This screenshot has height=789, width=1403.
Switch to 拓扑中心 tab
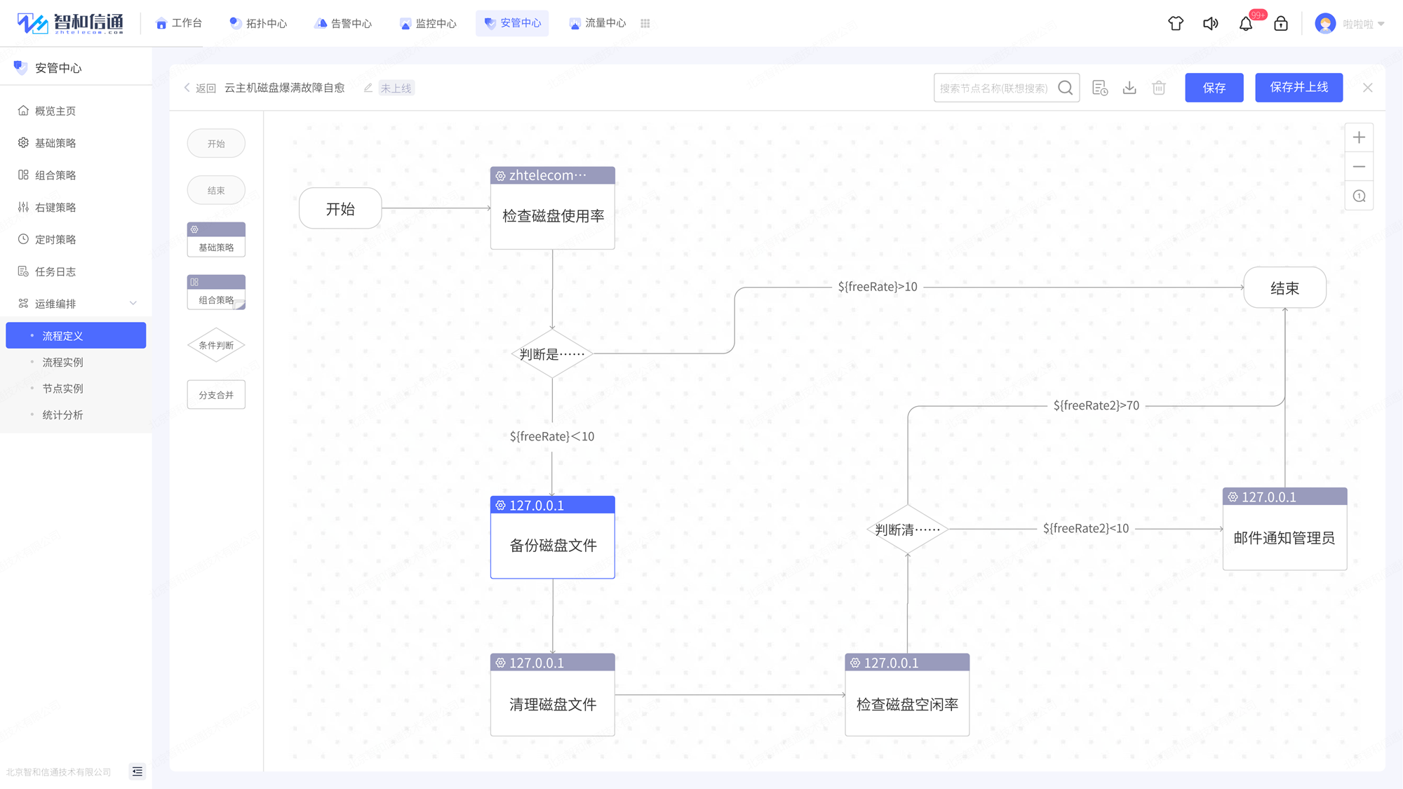(258, 23)
